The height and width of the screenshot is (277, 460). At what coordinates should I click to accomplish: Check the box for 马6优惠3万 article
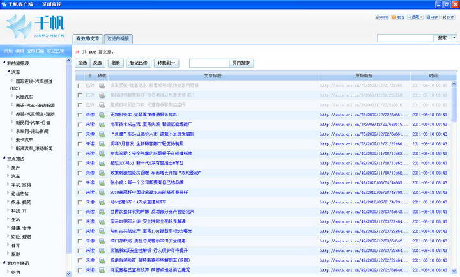(x=80, y=202)
